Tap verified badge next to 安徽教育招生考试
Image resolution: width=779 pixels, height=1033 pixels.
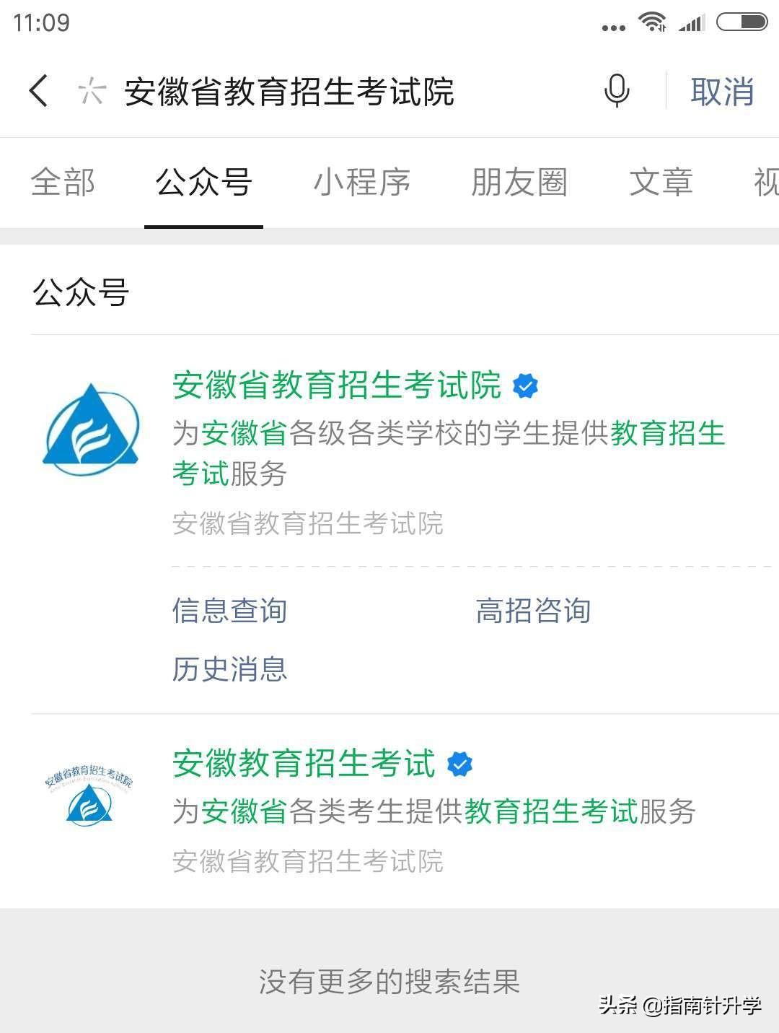pos(459,764)
